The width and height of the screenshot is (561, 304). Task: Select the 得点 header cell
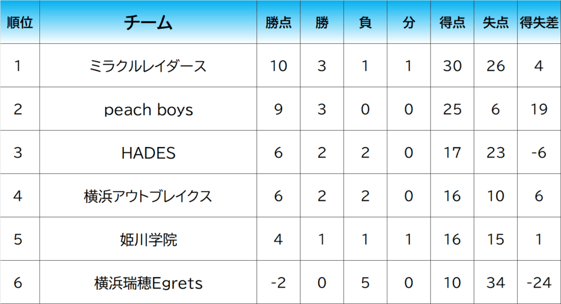tap(452, 23)
